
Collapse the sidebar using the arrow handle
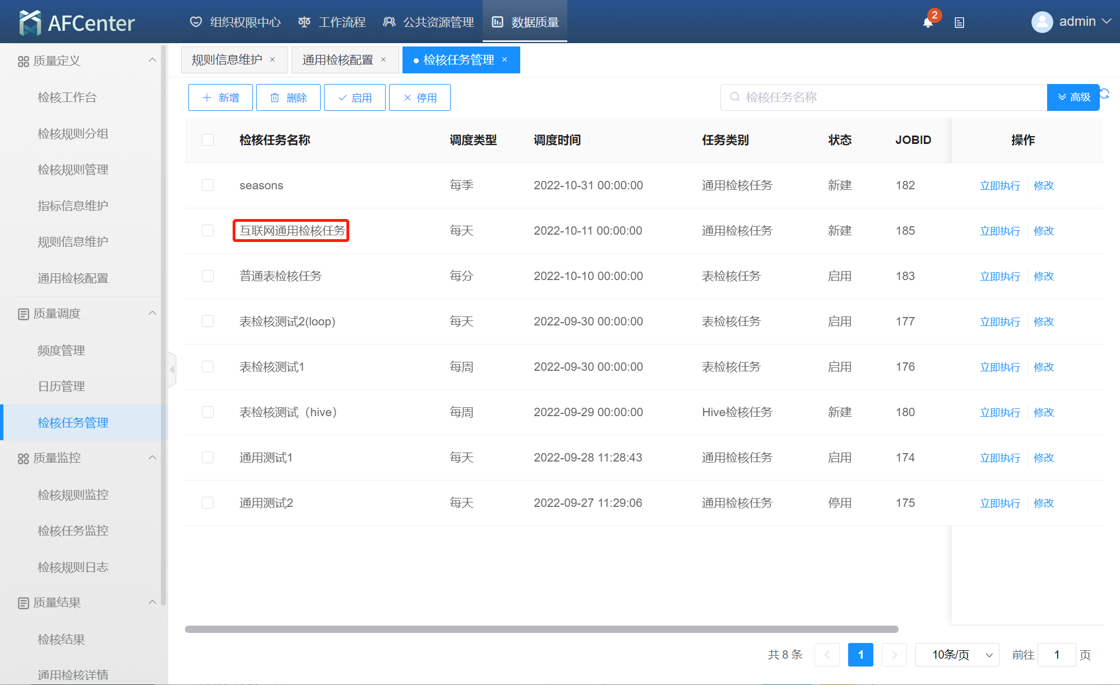[x=172, y=369]
